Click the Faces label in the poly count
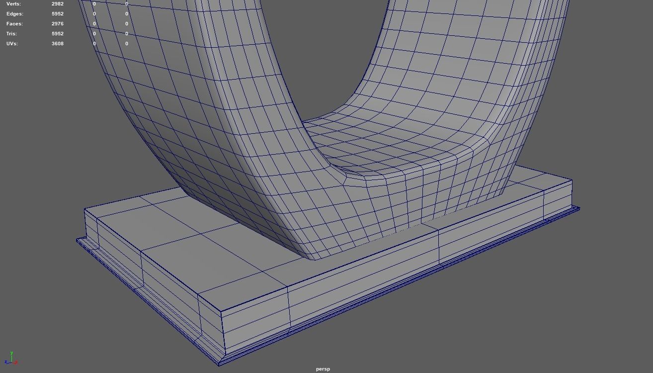653x373 pixels. 14,24
